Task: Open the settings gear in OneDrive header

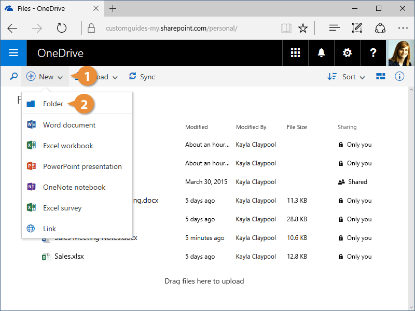Action: (x=347, y=53)
